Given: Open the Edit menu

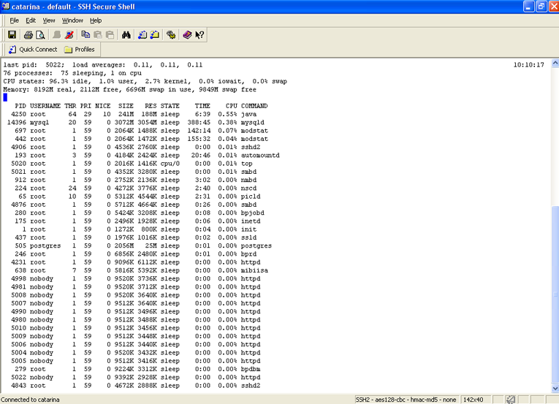Looking at the screenshot, I should (31, 20).
